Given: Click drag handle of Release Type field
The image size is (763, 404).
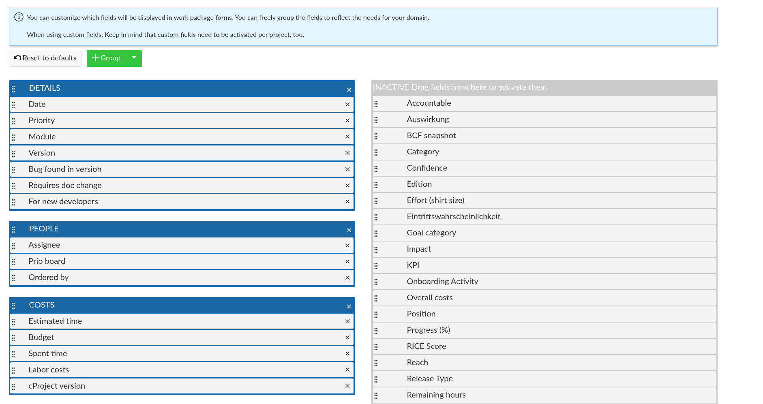Looking at the screenshot, I should pyautogui.click(x=376, y=379).
